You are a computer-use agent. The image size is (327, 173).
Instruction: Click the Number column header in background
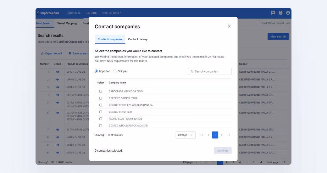click(44, 64)
